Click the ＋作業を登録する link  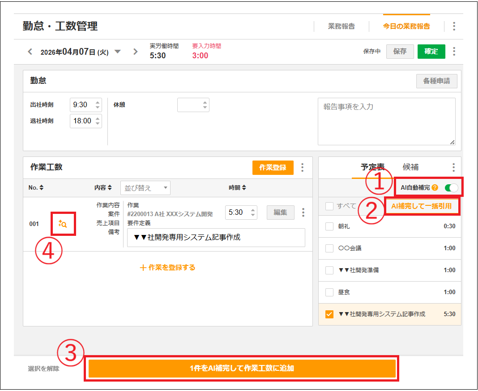click(x=167, y=268)
